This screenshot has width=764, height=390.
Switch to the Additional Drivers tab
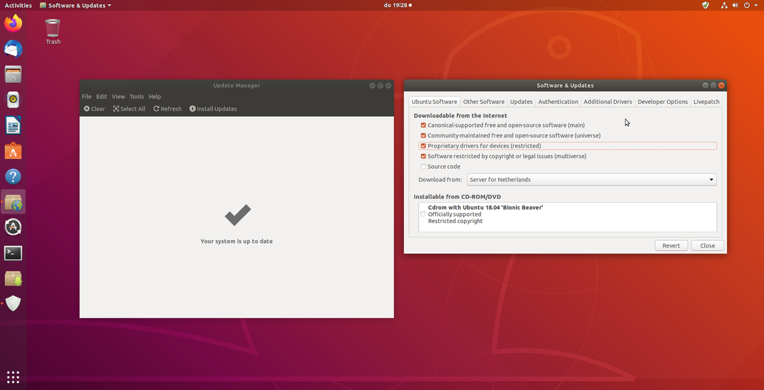[608, 101]
